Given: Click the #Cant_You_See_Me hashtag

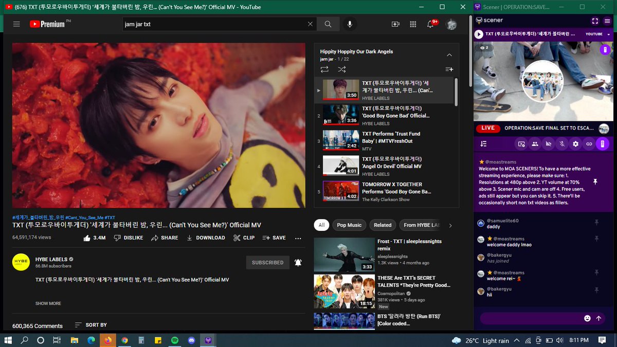Looking at the screenshot, I should 84,217.
